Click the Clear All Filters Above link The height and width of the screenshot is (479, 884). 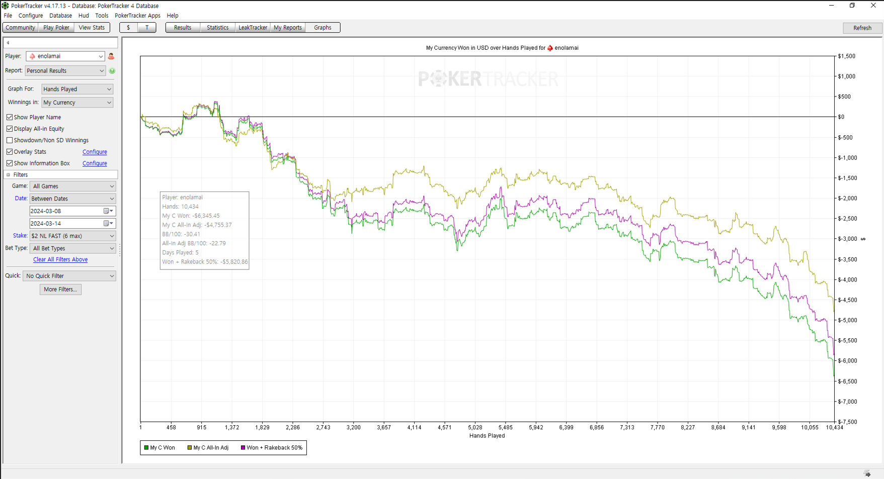pos(60,260)
